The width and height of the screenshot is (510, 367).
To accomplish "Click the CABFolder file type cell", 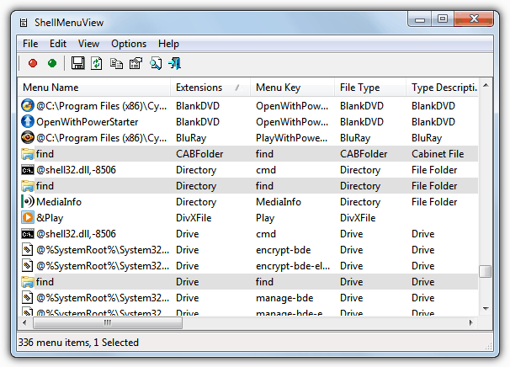I will tap(364, 153).
